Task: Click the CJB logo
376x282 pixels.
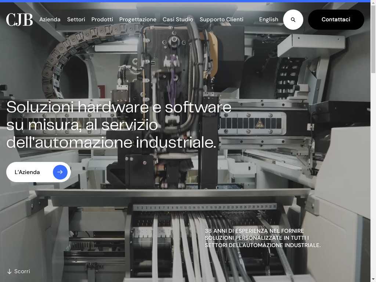Action: click(19, 19)
